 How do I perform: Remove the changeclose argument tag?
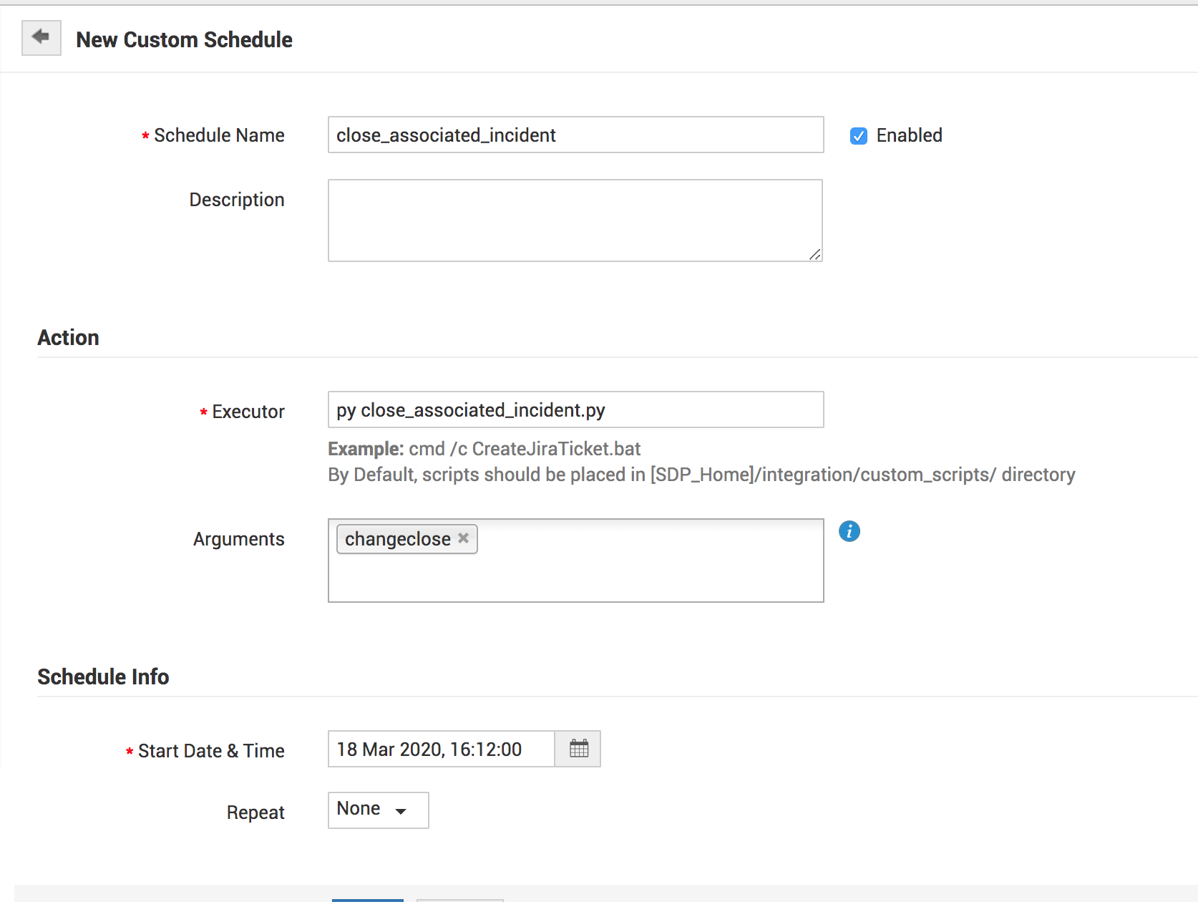tap(464, 538)
